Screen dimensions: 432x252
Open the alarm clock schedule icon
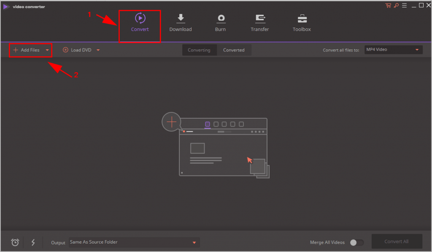coord(15,242)
